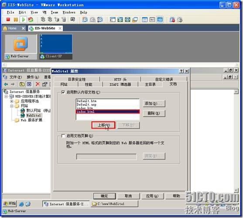Click the Reset VM toolbar icon

31,20
